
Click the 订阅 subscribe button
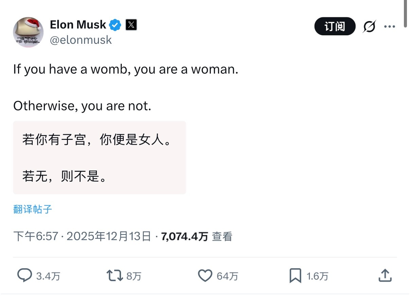point(335,26)
